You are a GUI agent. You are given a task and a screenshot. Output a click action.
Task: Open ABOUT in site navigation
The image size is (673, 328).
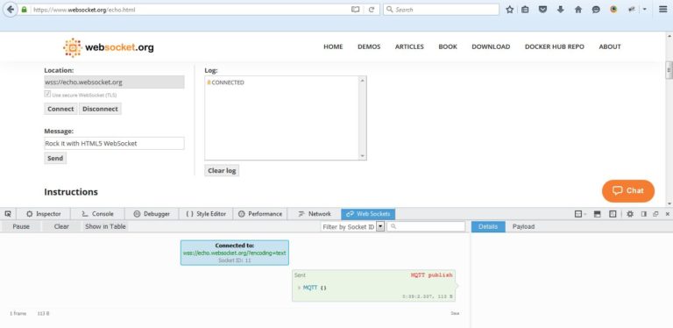pyautogui.click(x=610, y=46)
